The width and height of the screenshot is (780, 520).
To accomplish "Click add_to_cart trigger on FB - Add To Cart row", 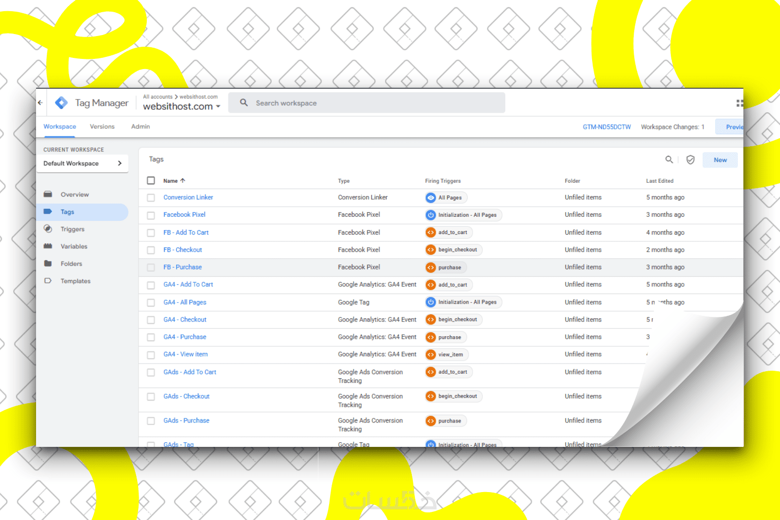I will [449, 233].
